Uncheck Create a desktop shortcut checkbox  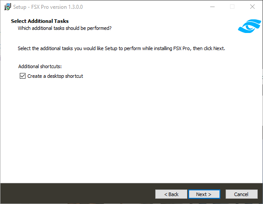[22, 76]
